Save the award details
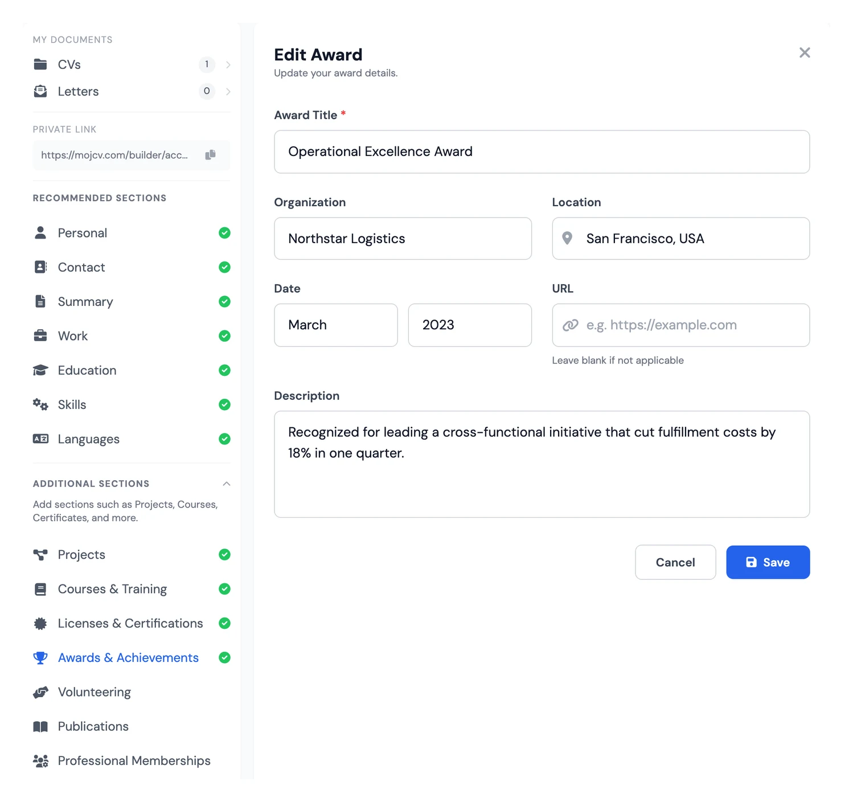Image resolution: width=853 pixels, height=802 pixels. (x=768, y=562)
